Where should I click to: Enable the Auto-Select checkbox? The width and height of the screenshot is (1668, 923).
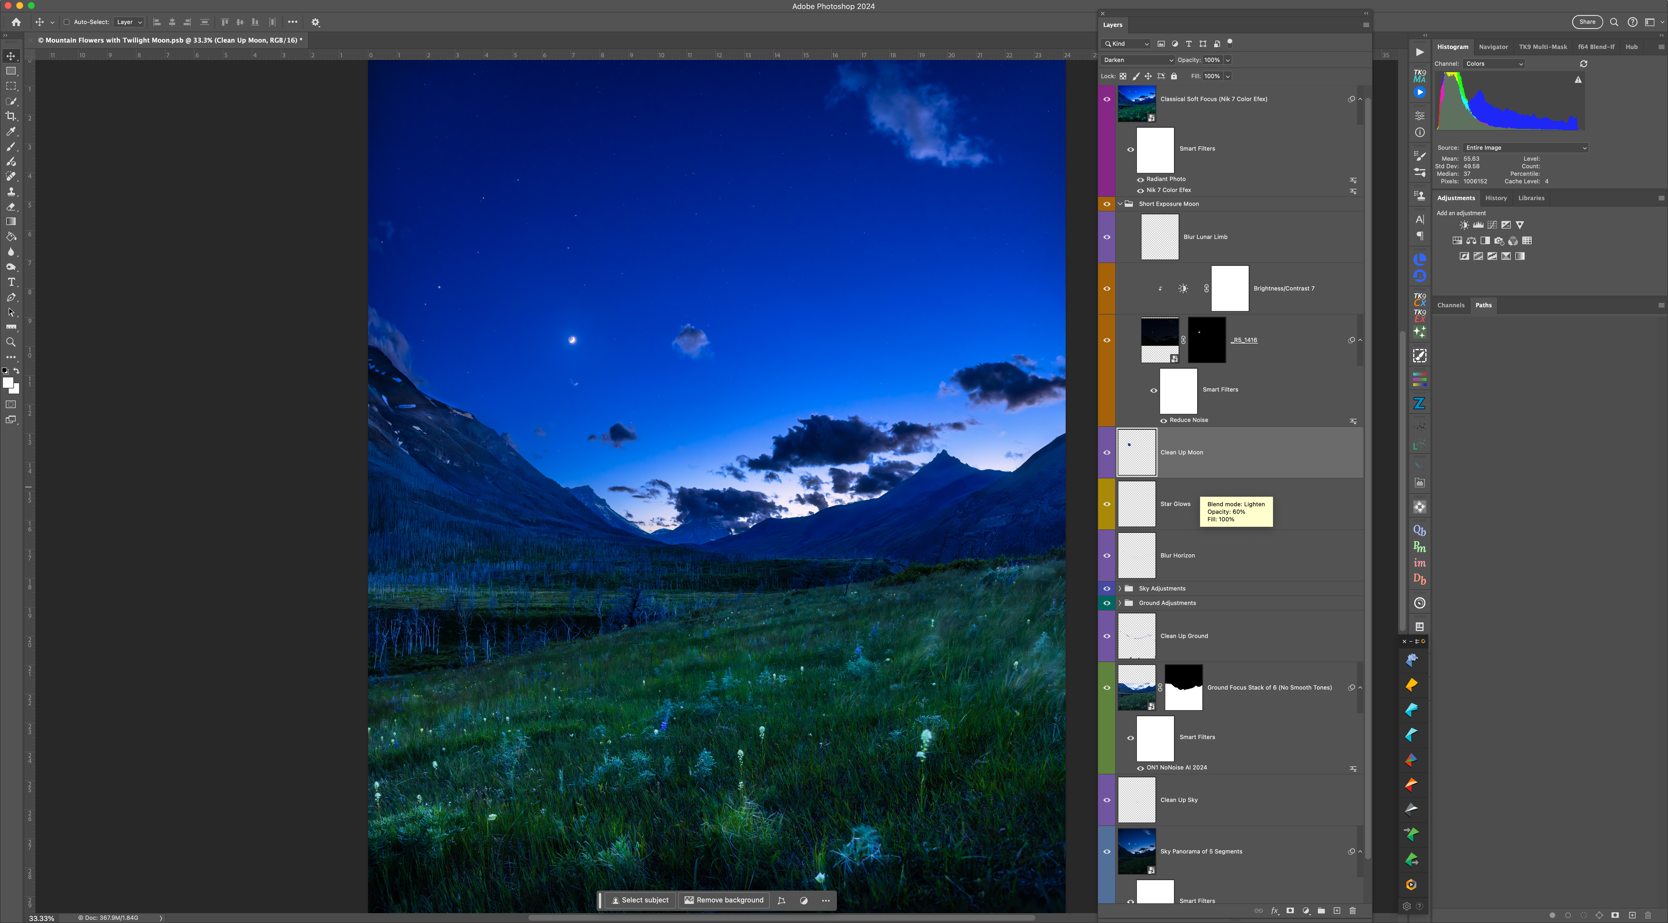(67, 22)
